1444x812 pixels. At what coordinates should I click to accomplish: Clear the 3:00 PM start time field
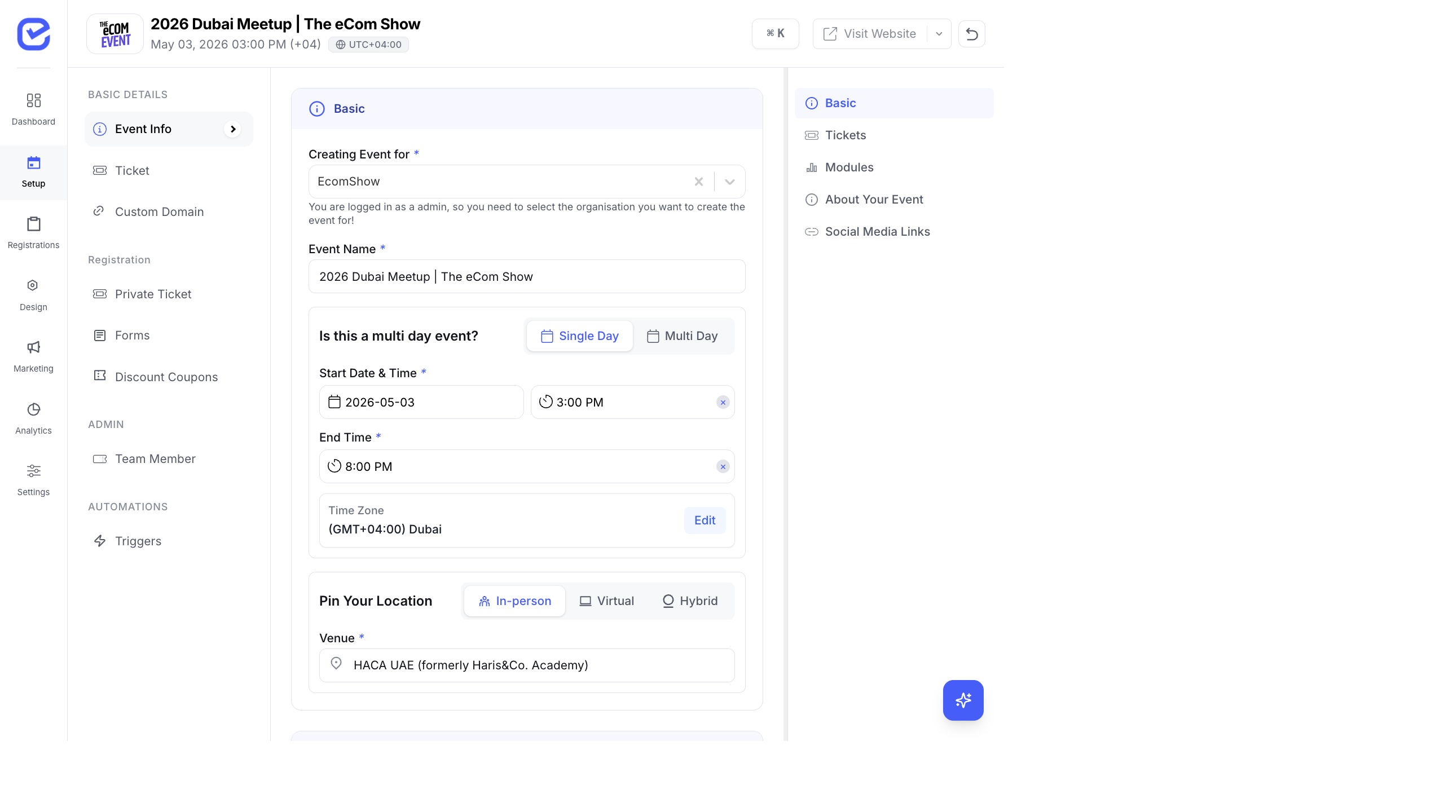tap(723, 402)
